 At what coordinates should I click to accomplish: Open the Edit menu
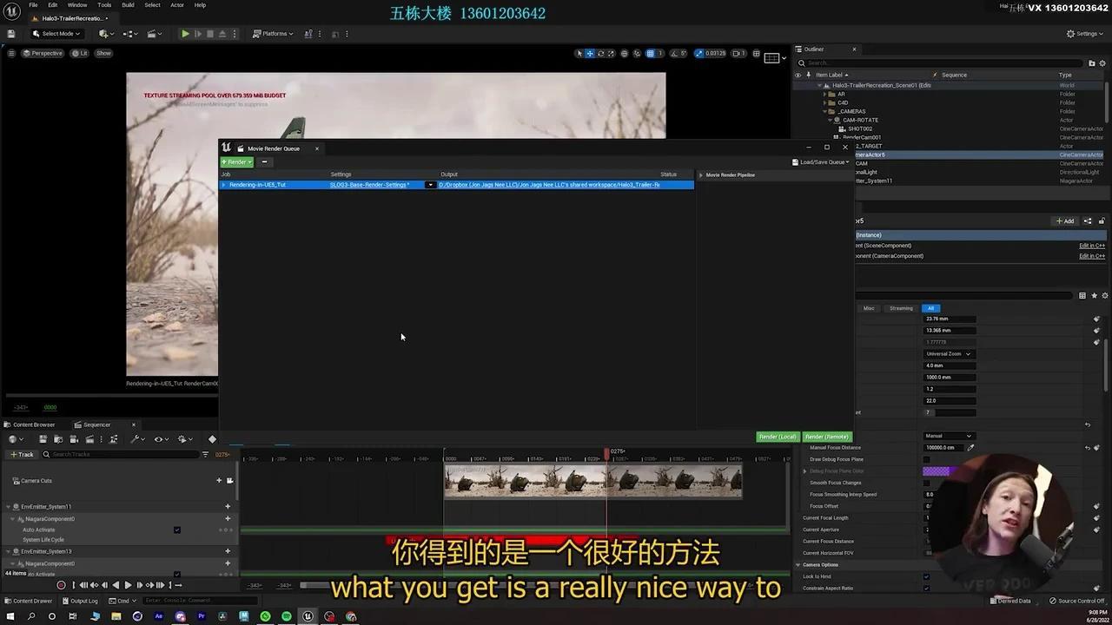pos(53,4)
